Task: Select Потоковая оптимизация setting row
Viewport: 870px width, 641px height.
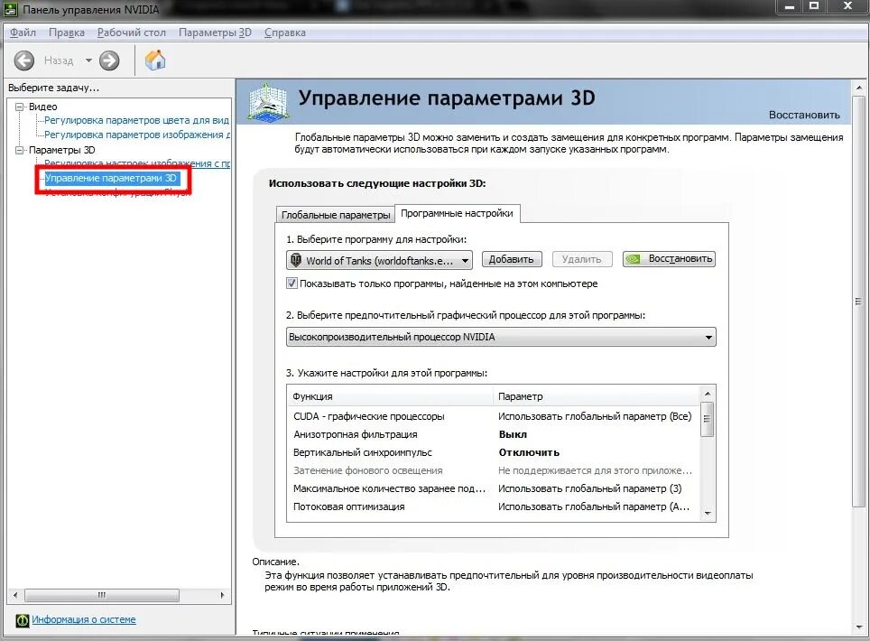Action: 494,506
